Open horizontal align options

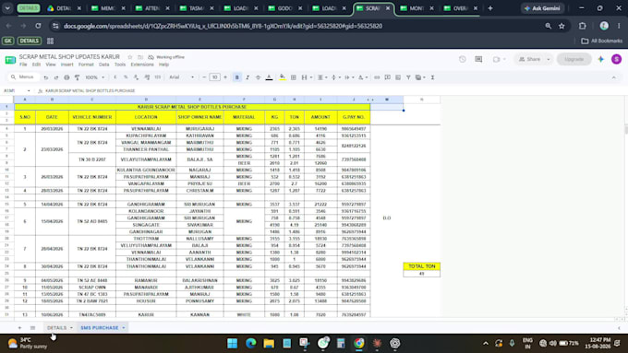321,77
